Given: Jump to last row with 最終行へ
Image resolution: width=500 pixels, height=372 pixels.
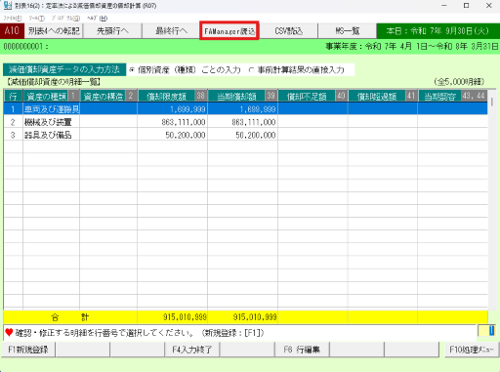Looking at the screenshot, I should (171, 31).
